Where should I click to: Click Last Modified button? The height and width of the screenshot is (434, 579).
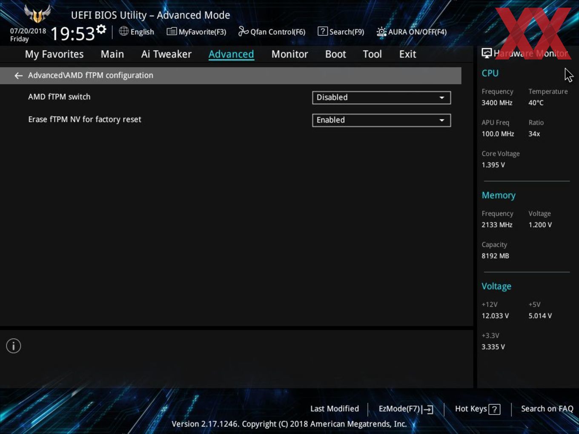tap(335, 409)
